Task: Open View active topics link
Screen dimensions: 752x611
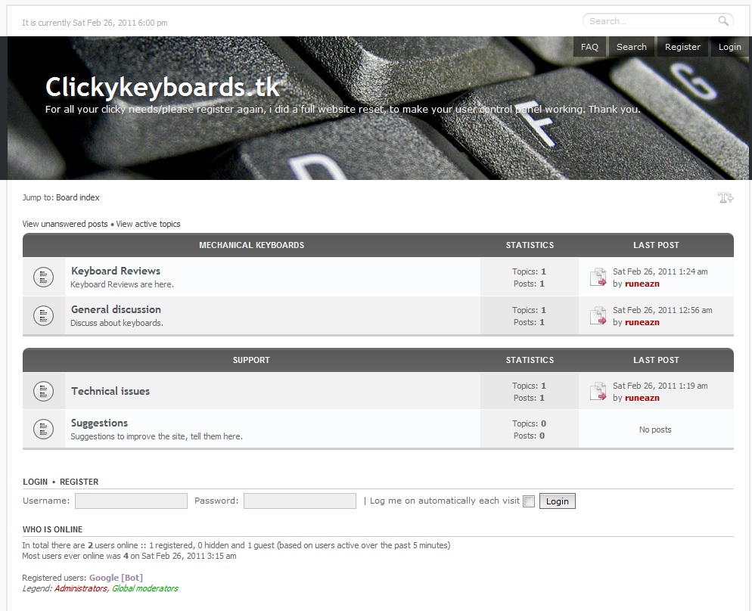Action: pyautogui.click(x=148, y=224)
